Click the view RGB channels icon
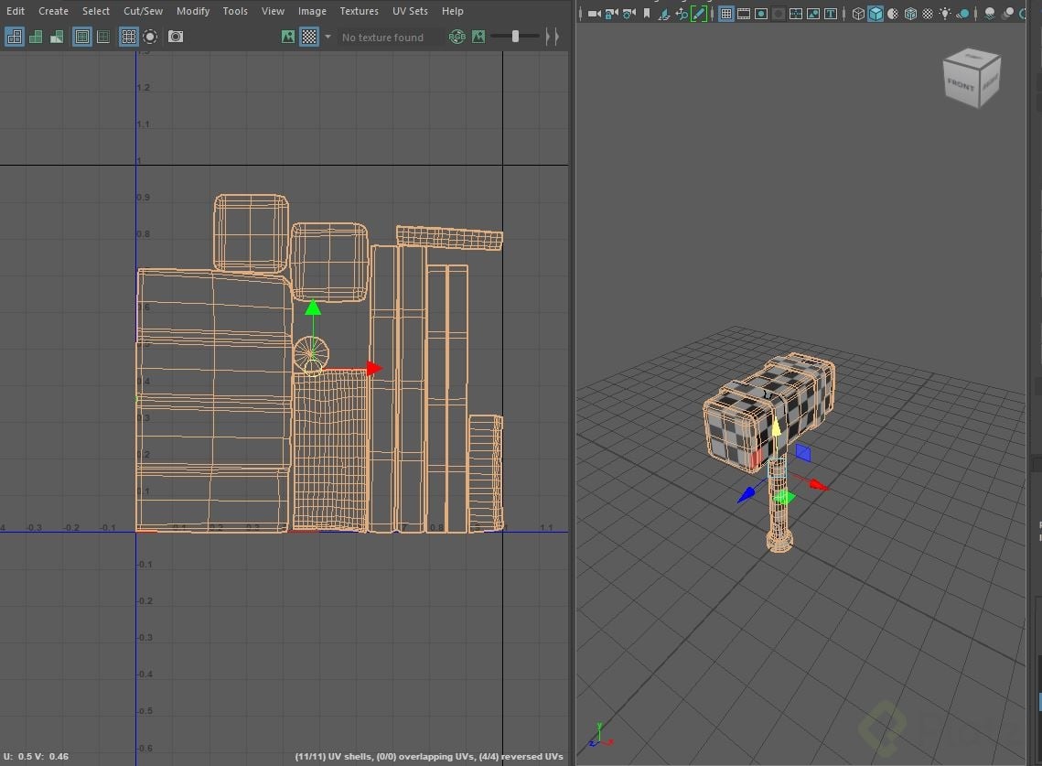The height and width of the screenshot is (766, 1042). coord(458,37)
